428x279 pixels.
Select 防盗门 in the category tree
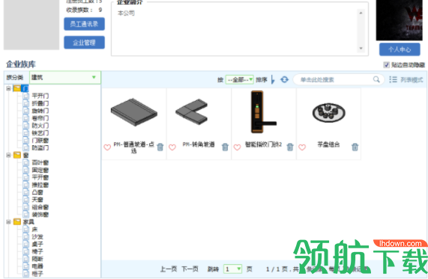(x=40, y=147)
